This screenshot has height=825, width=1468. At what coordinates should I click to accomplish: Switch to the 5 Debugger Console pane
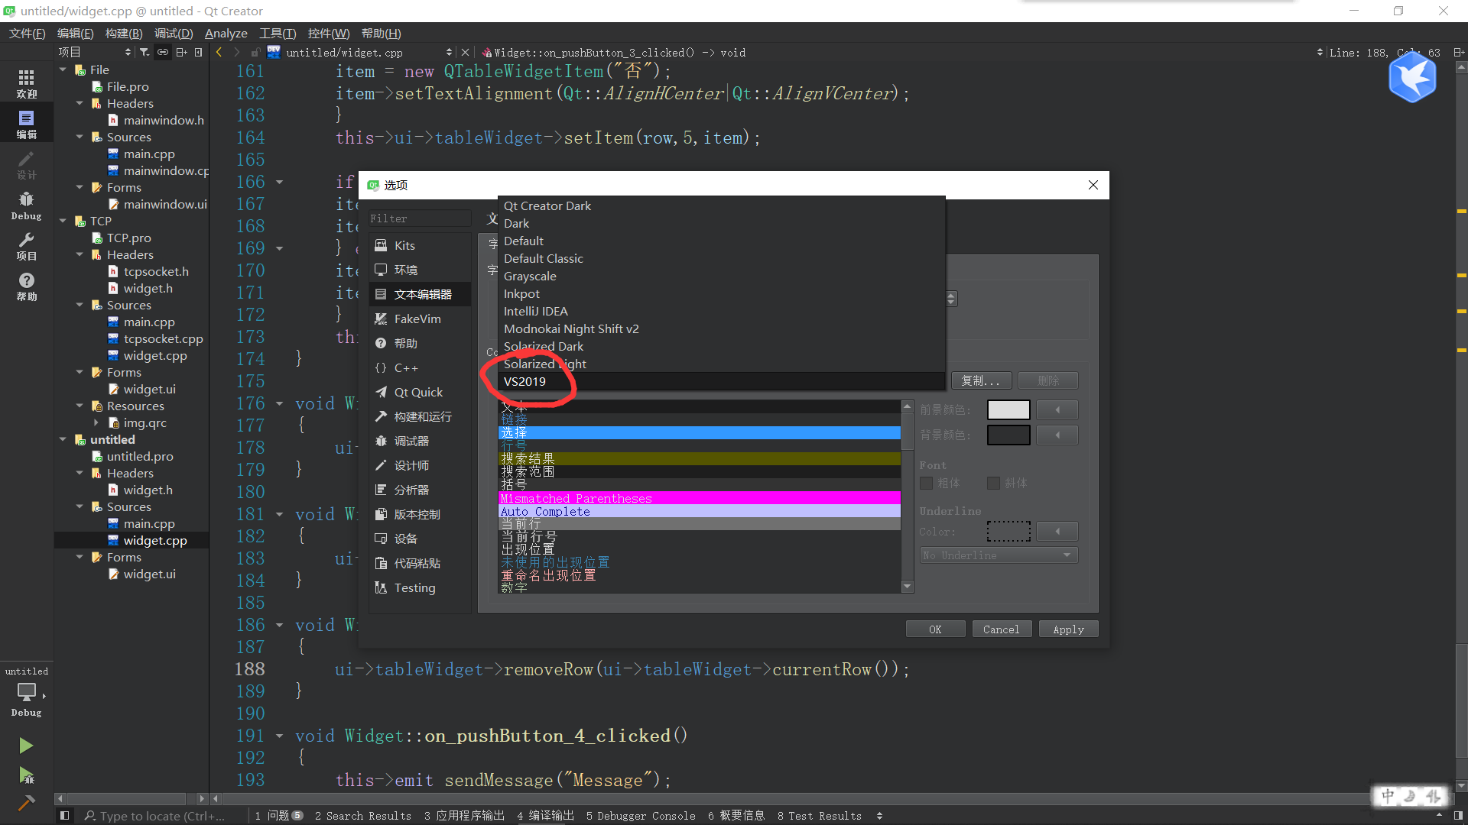click(x=641, y=816)
